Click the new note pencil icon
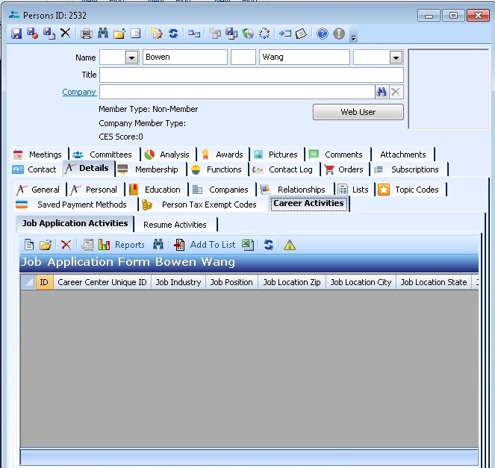Screen dimensions: 495x468 pyautogui.click(x=156, y=33)
